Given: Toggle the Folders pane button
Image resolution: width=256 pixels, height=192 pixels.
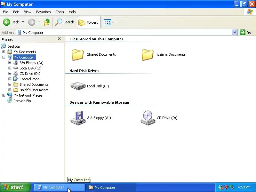Looking at the screenshot, I should point(89,22).
